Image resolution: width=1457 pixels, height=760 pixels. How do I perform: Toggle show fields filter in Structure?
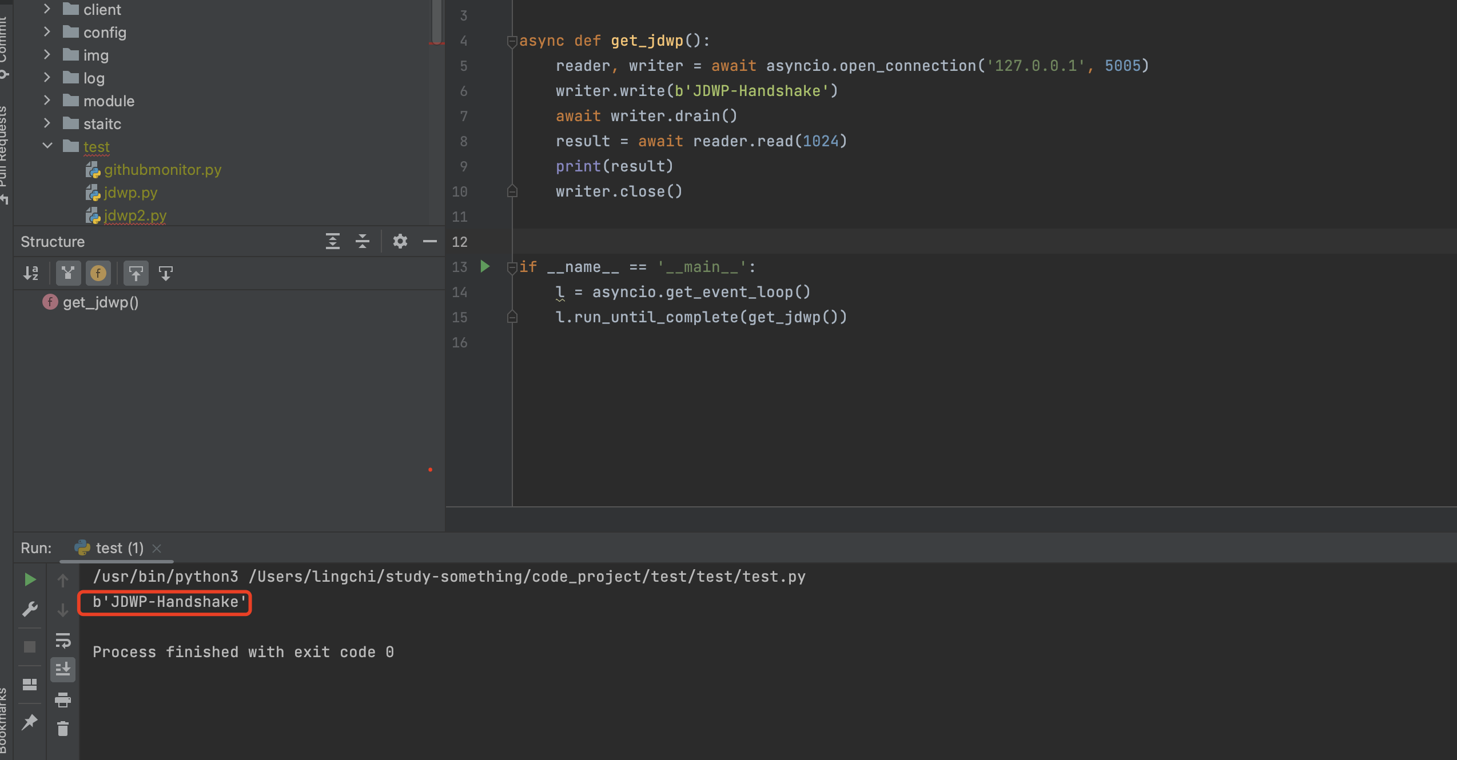pyautogui.click(x=98, y=273)
